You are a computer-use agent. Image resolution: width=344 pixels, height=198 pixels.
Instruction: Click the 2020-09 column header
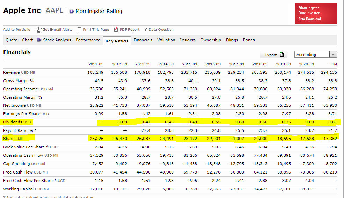306,64
